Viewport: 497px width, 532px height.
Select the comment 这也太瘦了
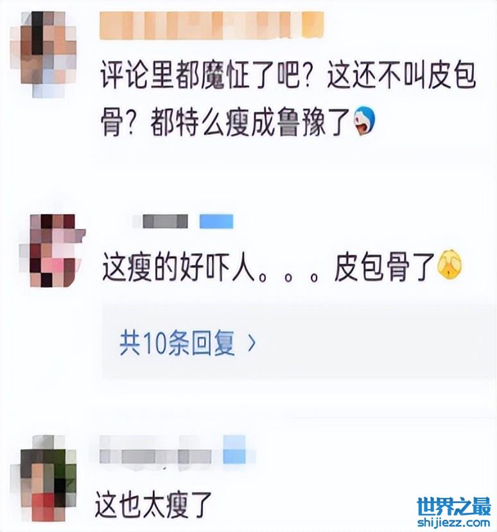point(153,505)
